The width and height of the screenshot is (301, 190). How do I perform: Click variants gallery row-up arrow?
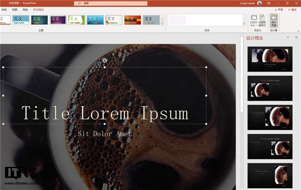coord(244,16)
